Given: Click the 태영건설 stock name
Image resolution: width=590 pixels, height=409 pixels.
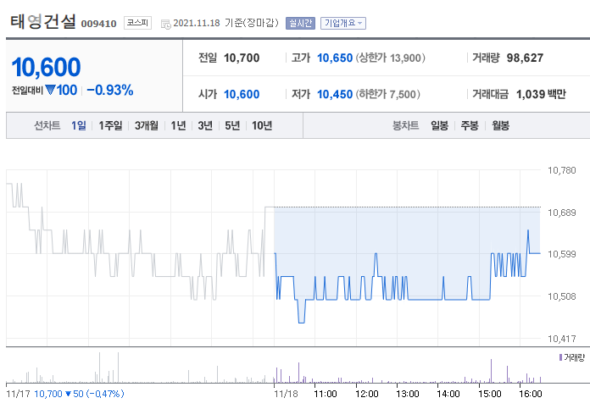Looking at the screenshot, I should (43, 21).
